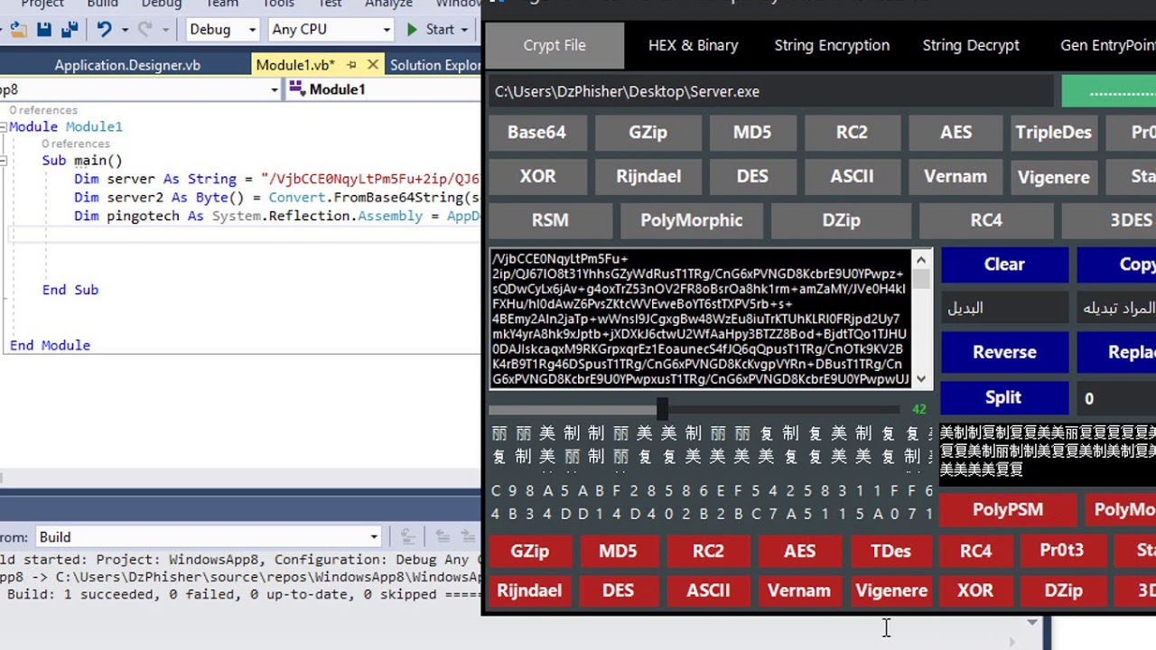Select the Gen EntryPoint tab
Screen dimensions: 1156x650
point(1108,45)
